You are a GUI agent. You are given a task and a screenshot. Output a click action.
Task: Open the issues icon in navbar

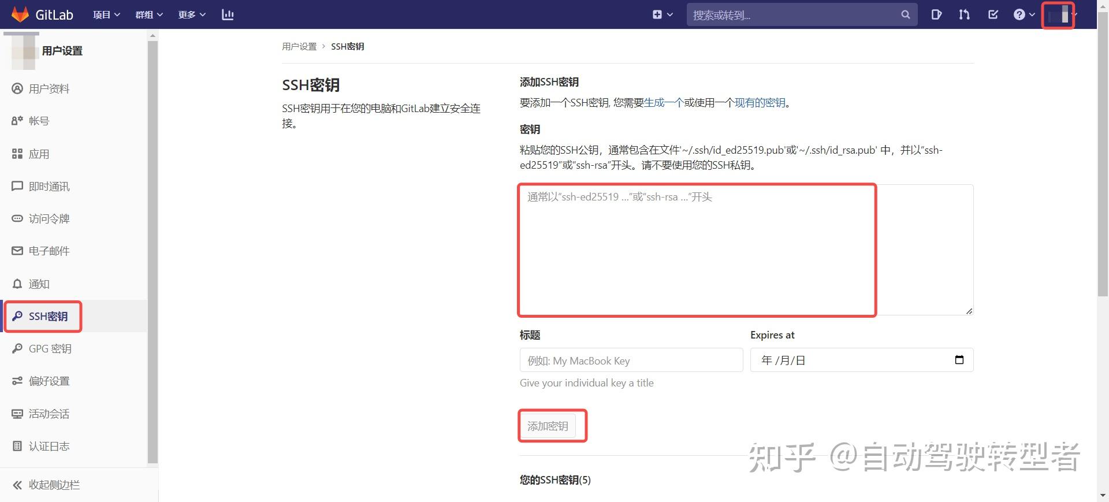936,14
